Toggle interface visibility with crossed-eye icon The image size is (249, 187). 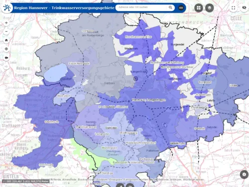point(244,7)
